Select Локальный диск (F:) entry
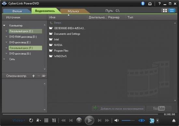 [x=25, y=48]
